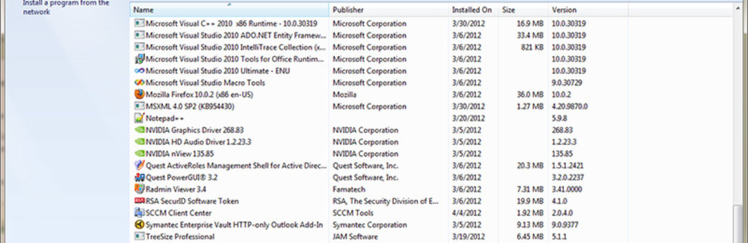Open 'Install a program from the network' link
This screenshot has width=748, height=243.
click(x=66, y=7)
